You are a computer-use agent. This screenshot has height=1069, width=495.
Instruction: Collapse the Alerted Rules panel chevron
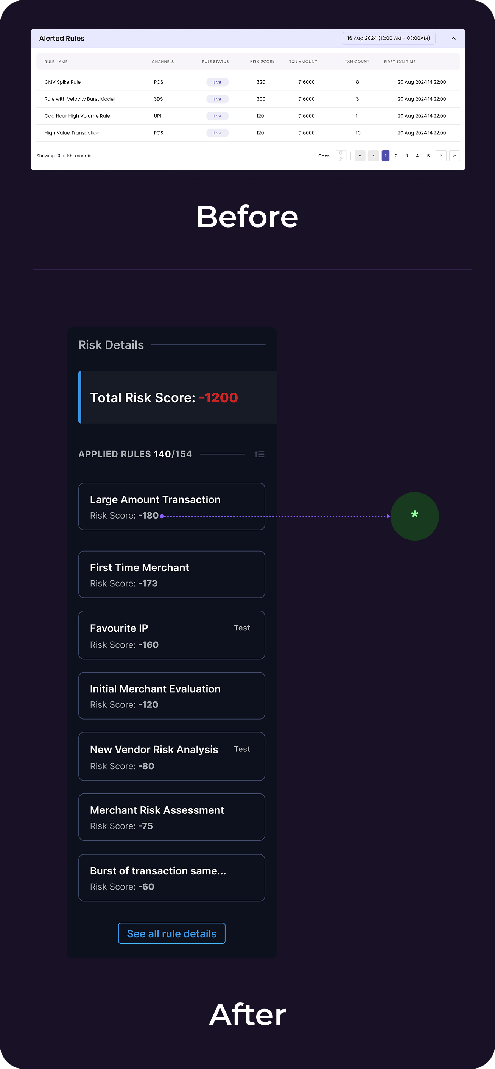tap(453, 39)
